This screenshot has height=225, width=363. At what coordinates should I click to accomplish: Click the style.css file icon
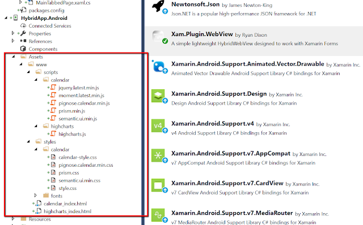(x=53, y=188)
